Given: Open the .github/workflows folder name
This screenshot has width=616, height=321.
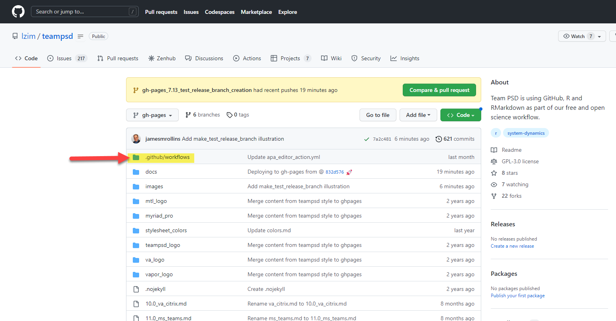Looking at the screenshot, I should pos(167,157).
